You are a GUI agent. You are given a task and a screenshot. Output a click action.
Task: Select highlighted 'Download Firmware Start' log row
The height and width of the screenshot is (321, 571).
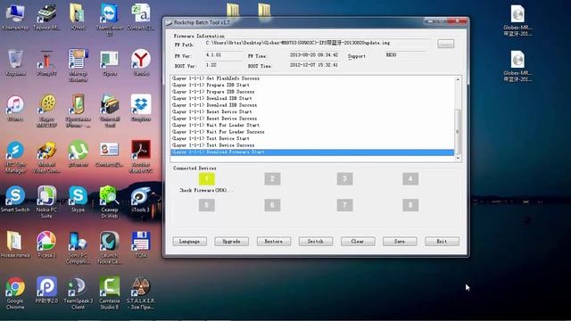[x=313, y=152]
